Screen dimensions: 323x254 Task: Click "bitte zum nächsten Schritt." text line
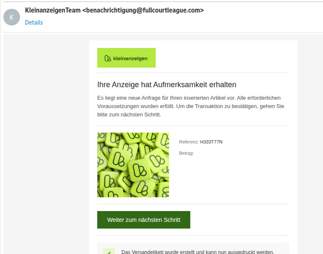pos(129,114)
